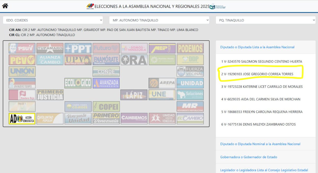
Task: Choose the Un Nuevo Tiempo party card
Action: click(x=22, y=83)
